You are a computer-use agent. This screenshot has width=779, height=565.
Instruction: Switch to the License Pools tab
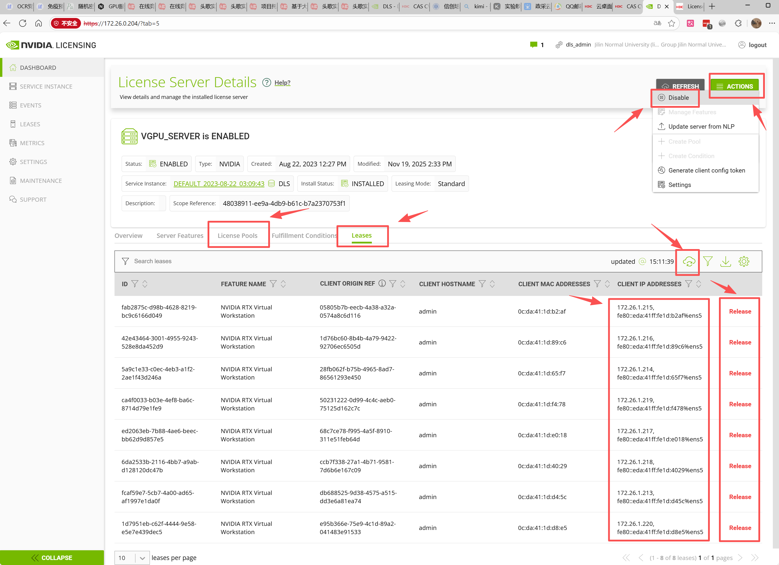[x=237, y=236]
